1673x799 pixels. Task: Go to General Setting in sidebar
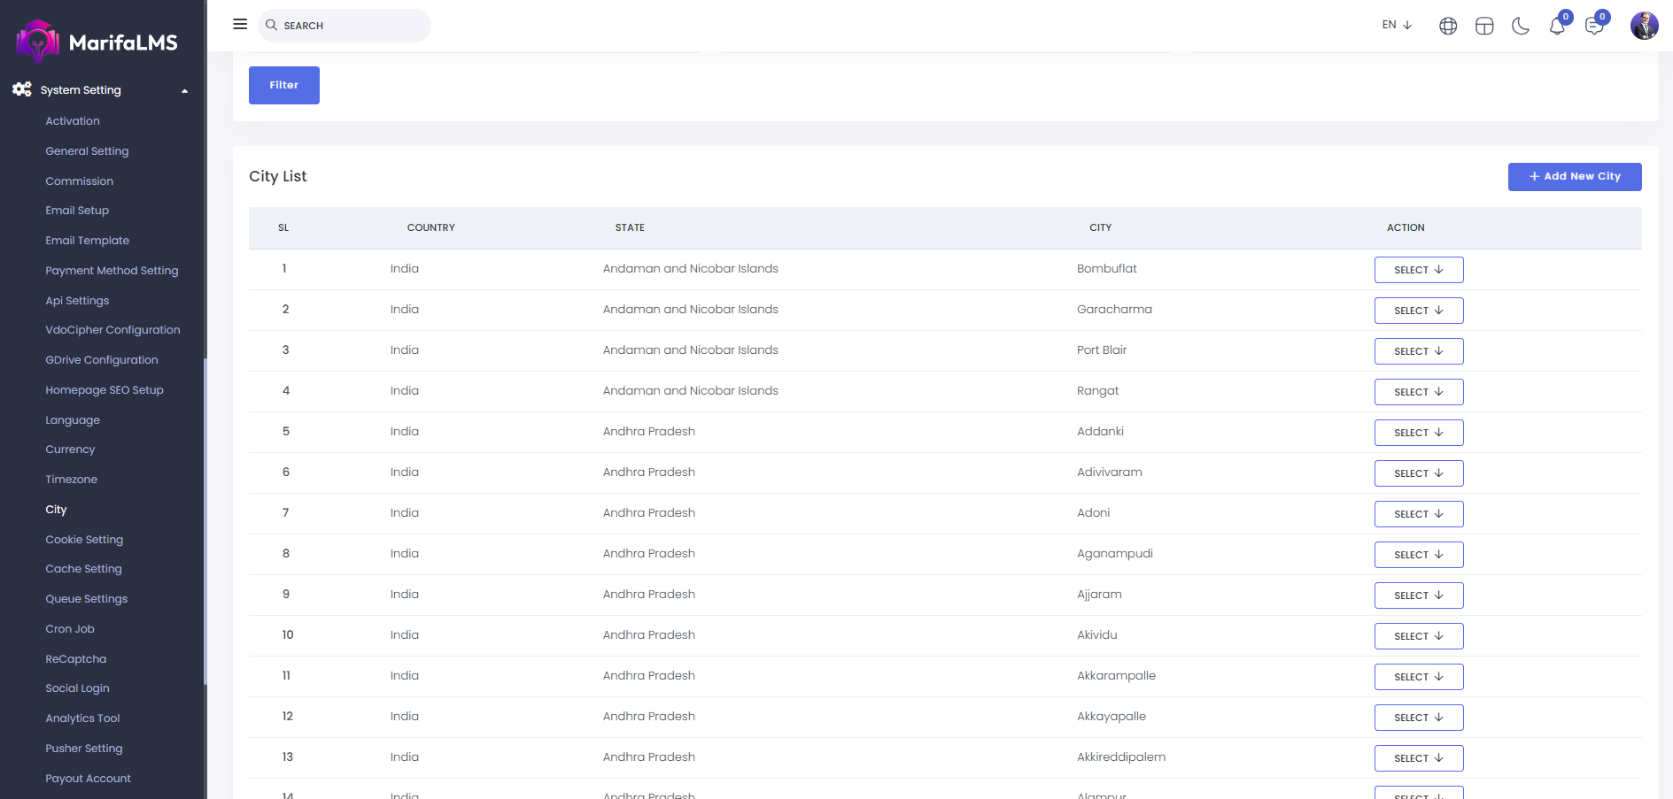[x=87, y=151]
